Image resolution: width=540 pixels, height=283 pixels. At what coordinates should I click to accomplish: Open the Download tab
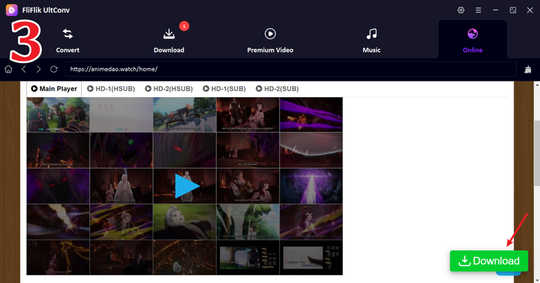tap(169, 41)
